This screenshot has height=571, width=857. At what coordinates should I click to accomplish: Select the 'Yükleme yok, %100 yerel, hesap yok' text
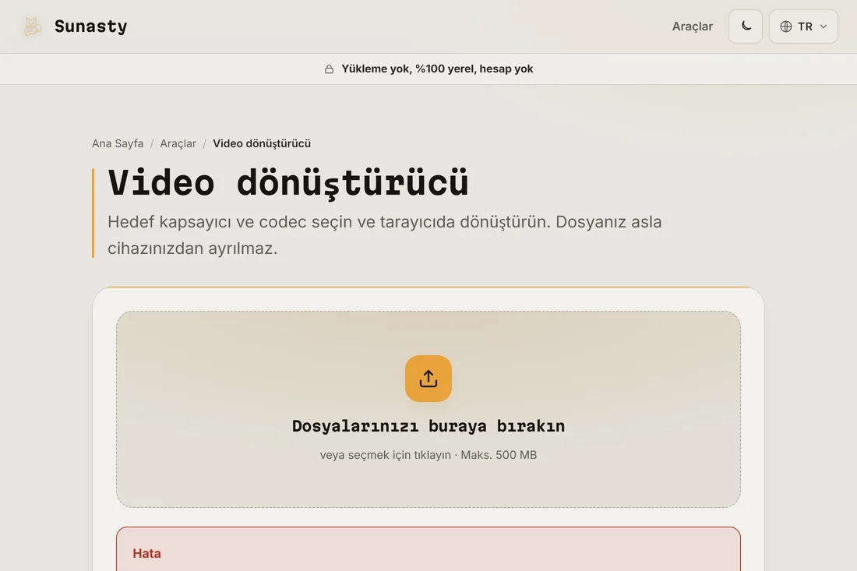437,69
